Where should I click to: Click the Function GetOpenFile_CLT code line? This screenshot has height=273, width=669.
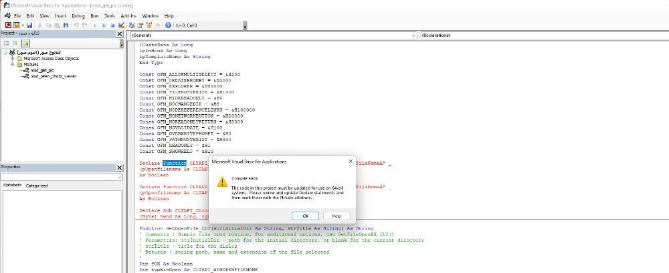point(256,228)
